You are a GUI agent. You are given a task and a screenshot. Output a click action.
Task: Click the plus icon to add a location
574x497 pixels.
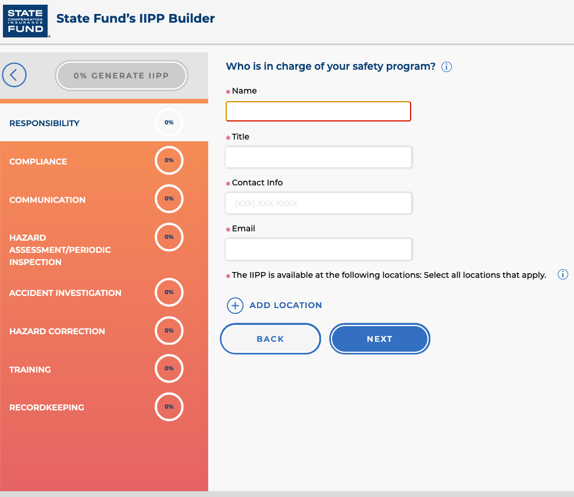point(235,305)
